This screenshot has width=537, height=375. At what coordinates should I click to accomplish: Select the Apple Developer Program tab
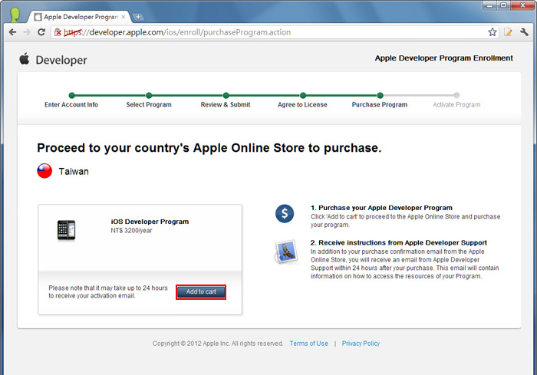click(80, 17)
